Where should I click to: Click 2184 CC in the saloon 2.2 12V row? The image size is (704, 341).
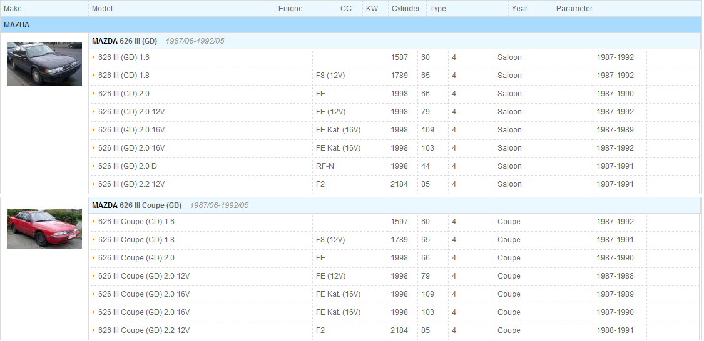399,184
